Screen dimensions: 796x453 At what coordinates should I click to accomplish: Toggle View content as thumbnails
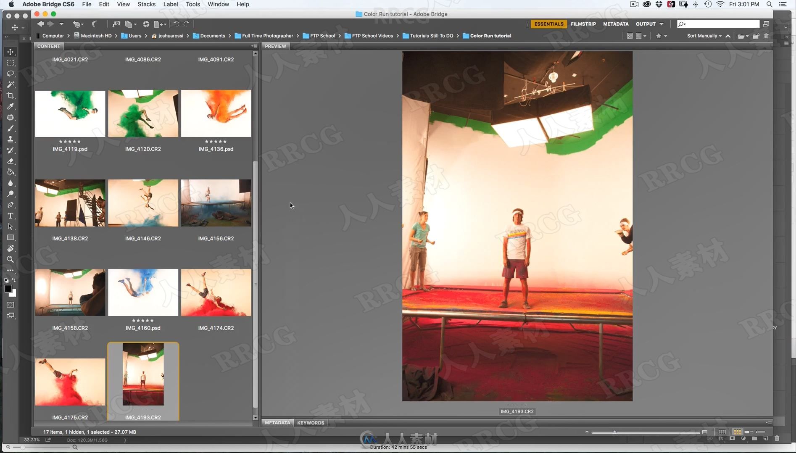click(x=737, y=432)
